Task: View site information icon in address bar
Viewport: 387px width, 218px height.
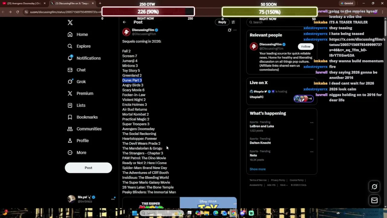Action: tap(26, 12)
